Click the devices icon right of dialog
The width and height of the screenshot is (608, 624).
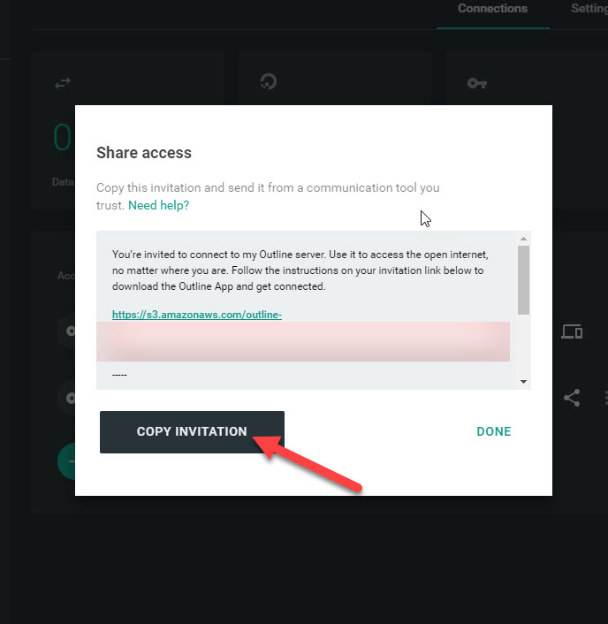click(x=572, y=331)
